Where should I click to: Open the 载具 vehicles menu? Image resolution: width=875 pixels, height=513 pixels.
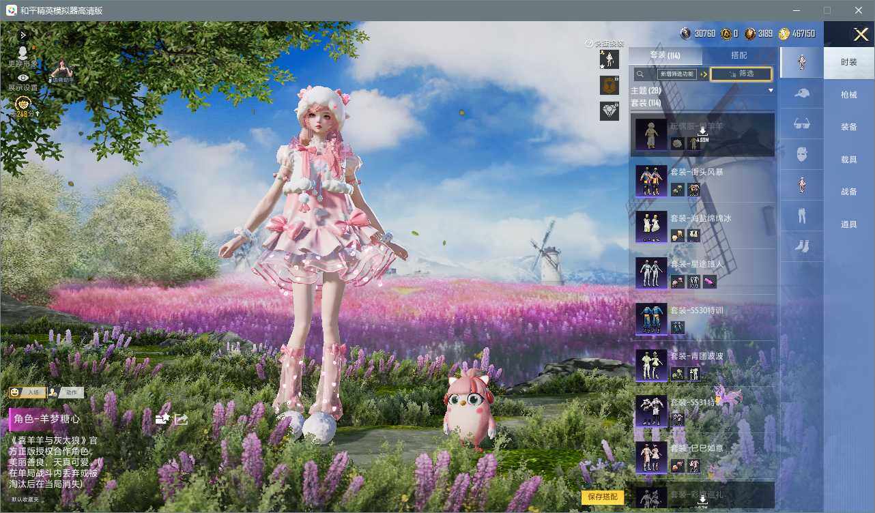point(849,160)
